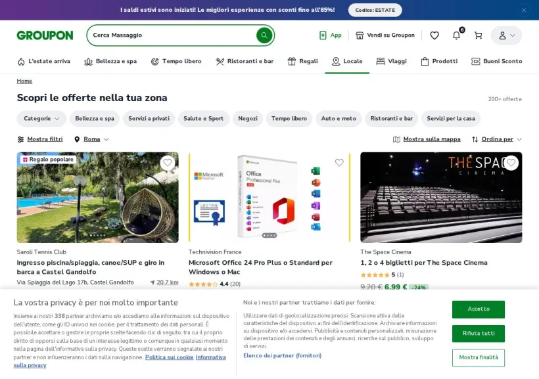The height and width of the screenshot is (379, 539).
Task: Open Regali navigation item
Action: click(302, 61)
